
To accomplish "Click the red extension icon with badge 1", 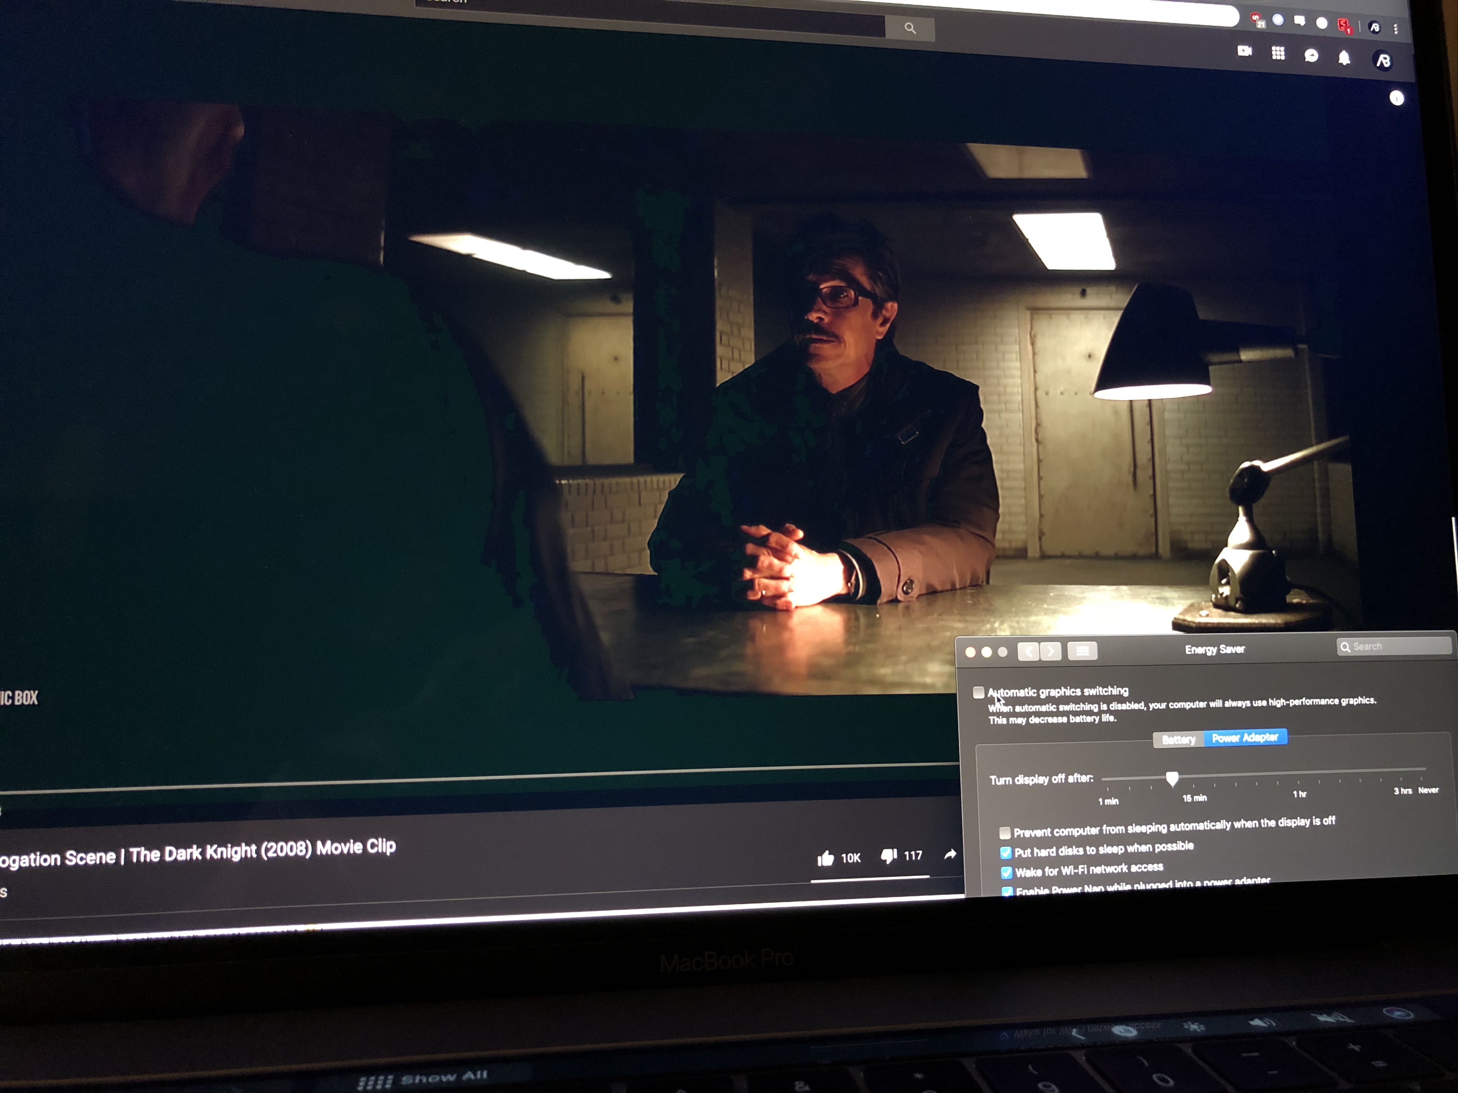I will 1343,26.
